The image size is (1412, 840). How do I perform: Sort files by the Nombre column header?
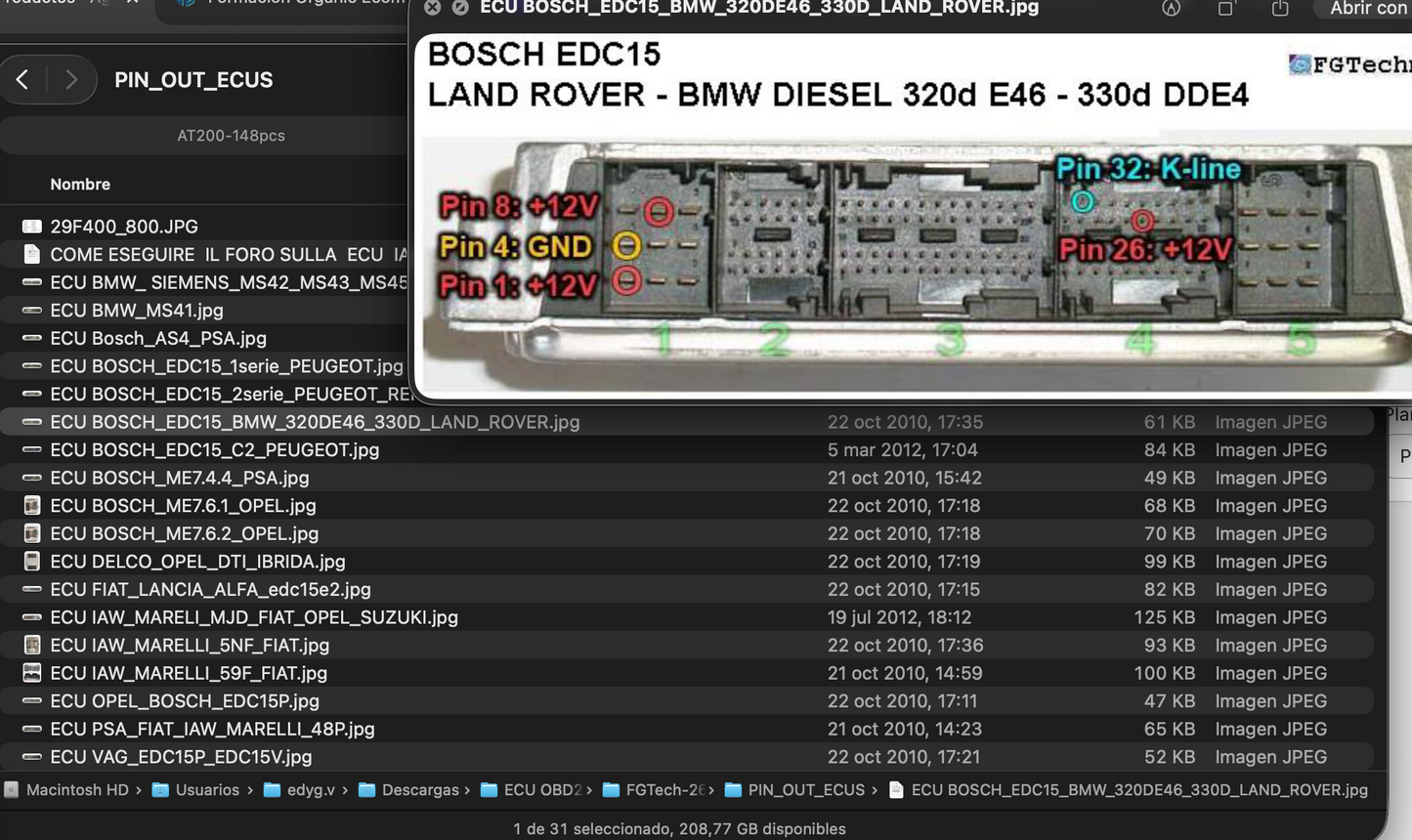[80, 184]
